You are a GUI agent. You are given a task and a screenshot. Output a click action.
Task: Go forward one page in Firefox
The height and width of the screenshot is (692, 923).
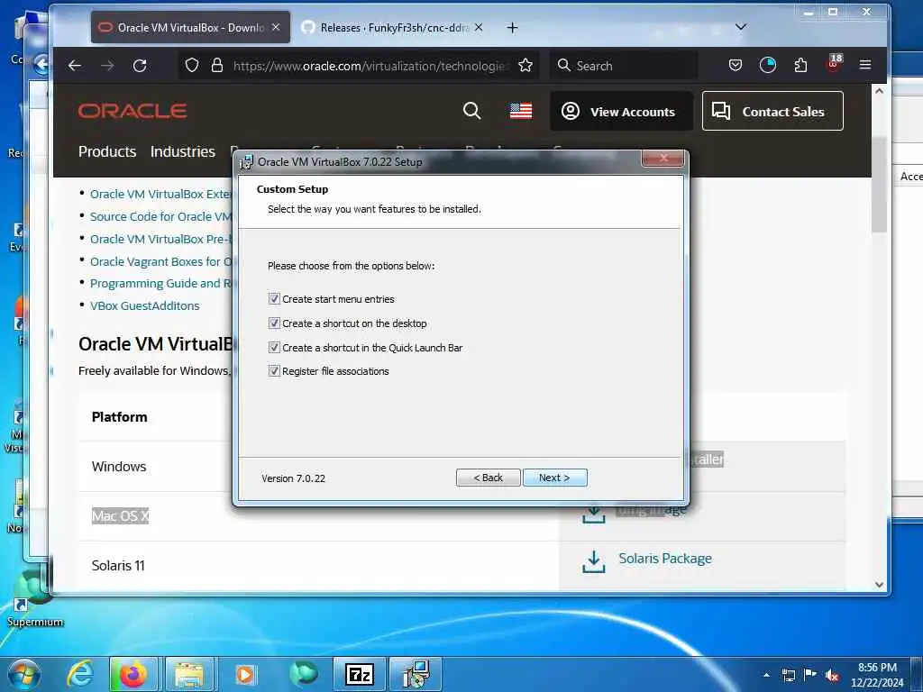pos(107,65)
